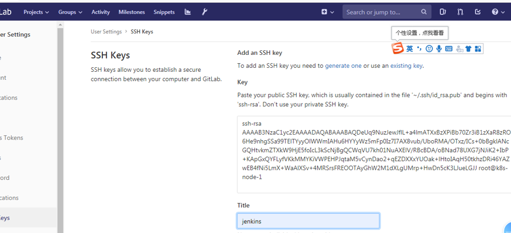Click the admin area wrench icon
The height and width of the screenshot is (233, 511).
(x=205, y=12)
